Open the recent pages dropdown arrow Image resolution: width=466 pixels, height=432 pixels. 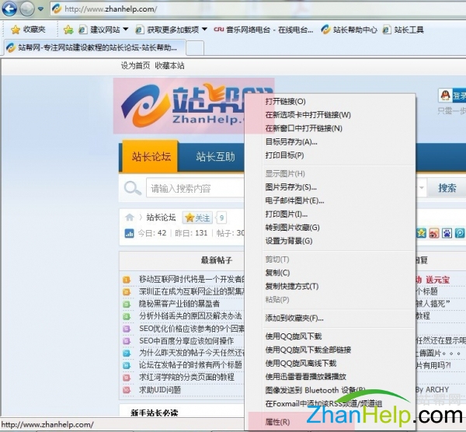(x=41, y=9)
